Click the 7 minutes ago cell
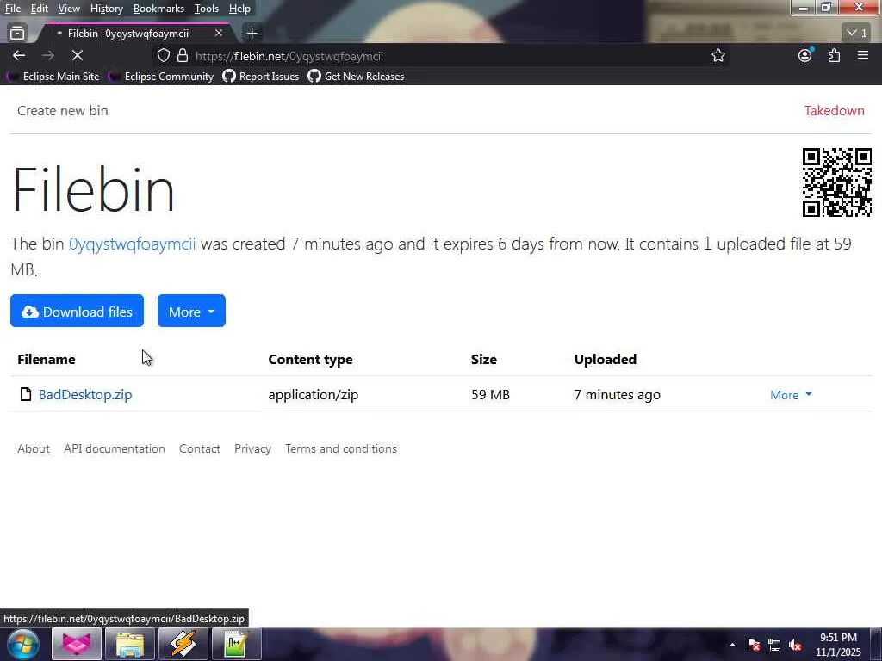Viewport: 882px width, 661px height. 617,395
